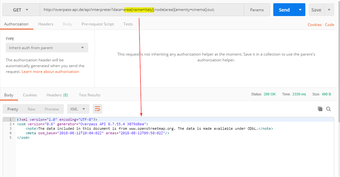Click the closing osm tag line

tap(23, 138)
